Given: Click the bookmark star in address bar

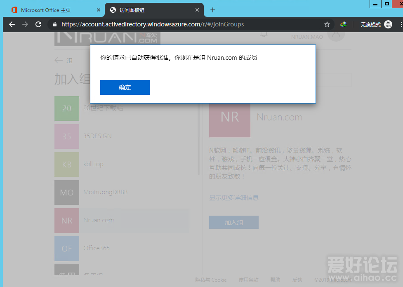Looking at the screenshot, I should click(x=327, y=24).
